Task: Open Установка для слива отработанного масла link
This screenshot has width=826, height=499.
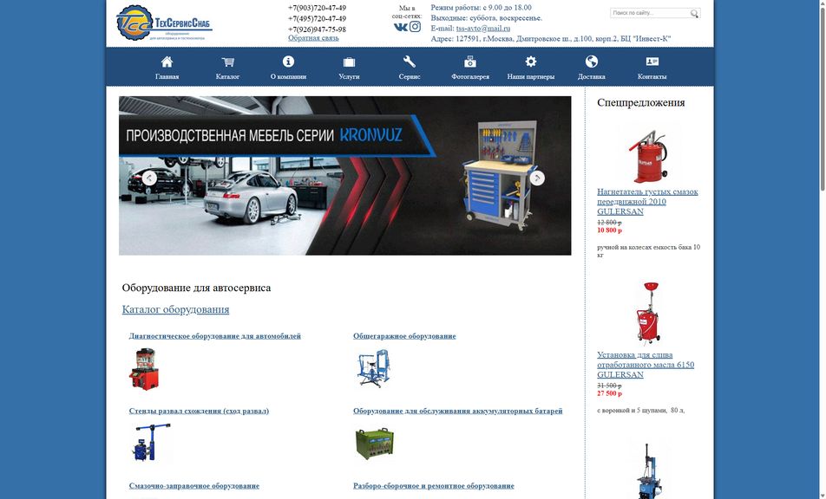Action: point(646,365)
